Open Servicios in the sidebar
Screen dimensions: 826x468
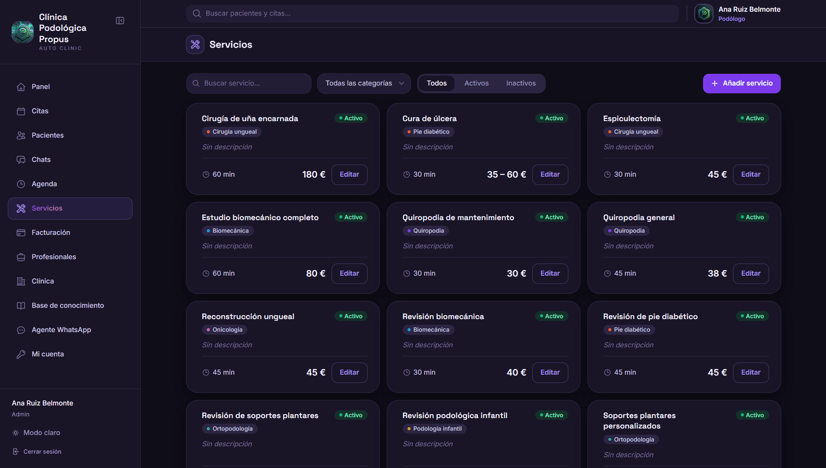point(70,208)
